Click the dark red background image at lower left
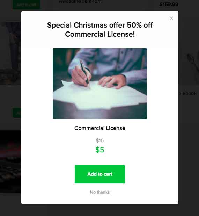Viewport: 199px width, 216px height. (10, 162)
